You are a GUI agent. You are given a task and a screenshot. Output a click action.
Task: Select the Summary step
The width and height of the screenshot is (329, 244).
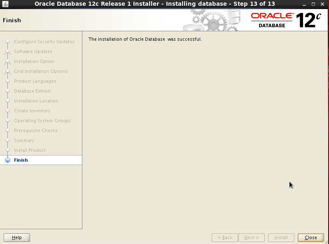tap(24, 140)
